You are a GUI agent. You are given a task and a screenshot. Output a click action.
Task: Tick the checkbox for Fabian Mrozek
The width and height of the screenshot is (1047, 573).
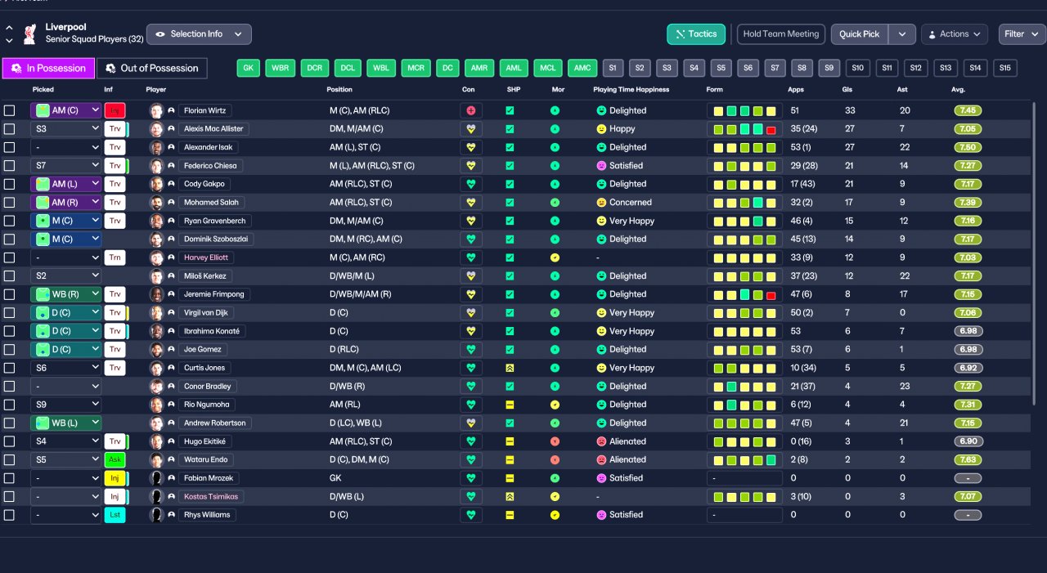[9, 478]
